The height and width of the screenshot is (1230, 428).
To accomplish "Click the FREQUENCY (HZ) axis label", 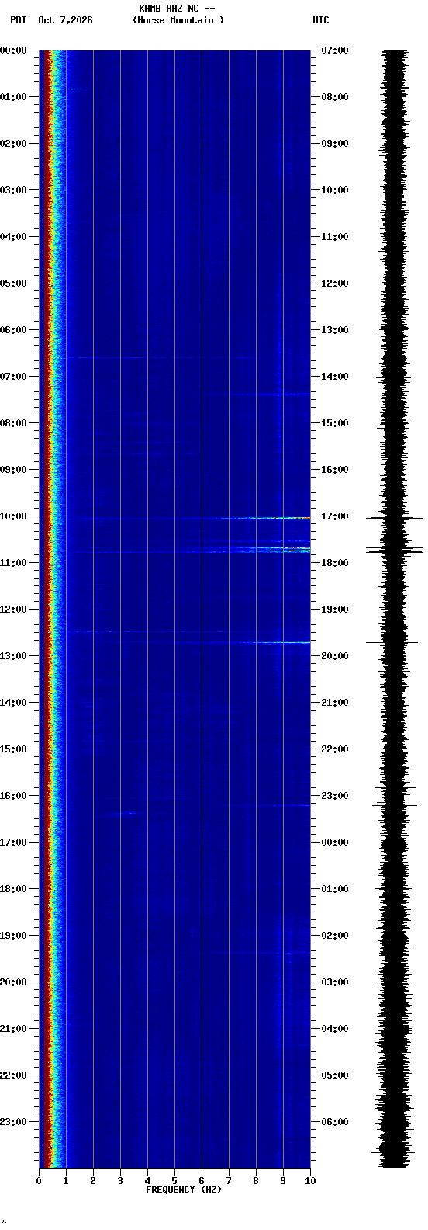I will (184, 1190).
